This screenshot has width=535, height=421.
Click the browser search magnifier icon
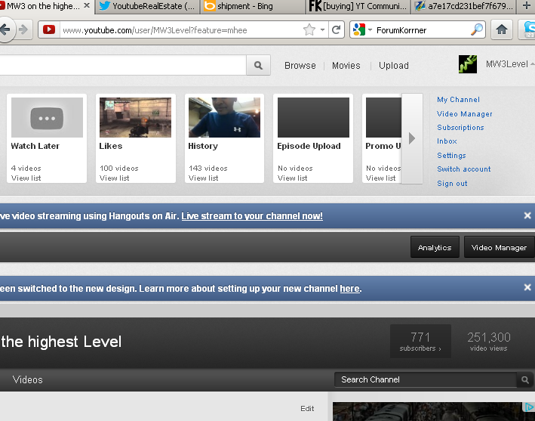(x=477, y=29)
